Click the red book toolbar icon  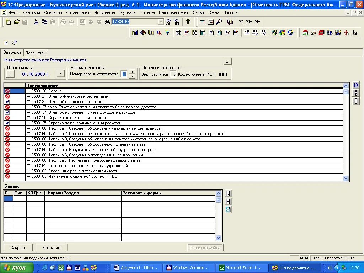pyautogui.click(x=321, y=33)
